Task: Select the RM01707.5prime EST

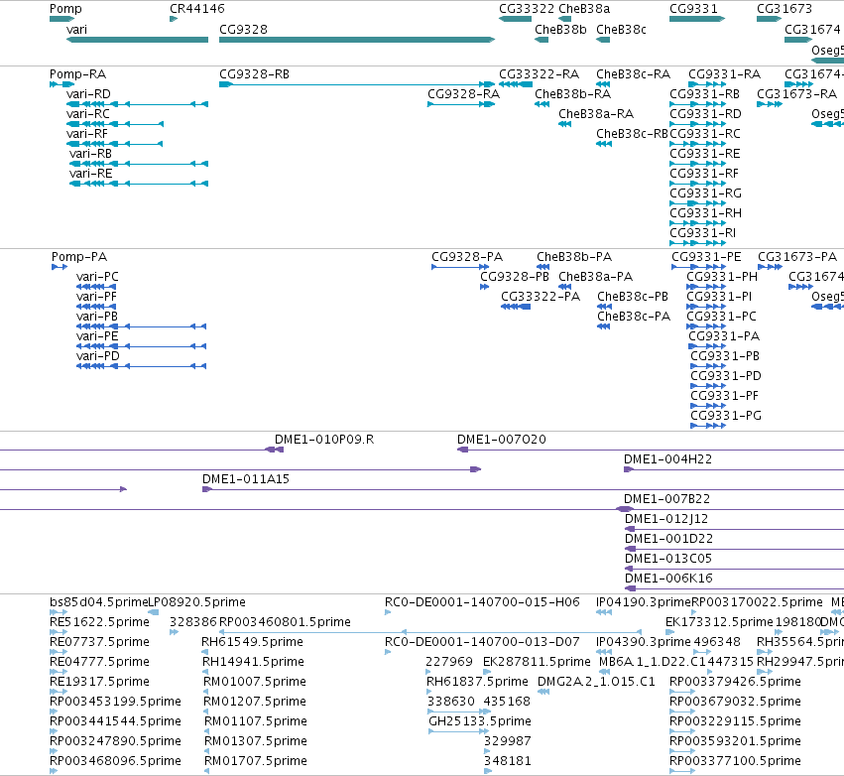Action: 205,771
